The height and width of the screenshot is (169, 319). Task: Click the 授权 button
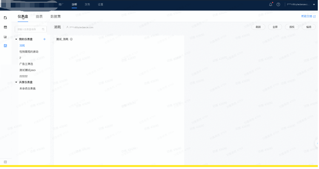[292, 27]
